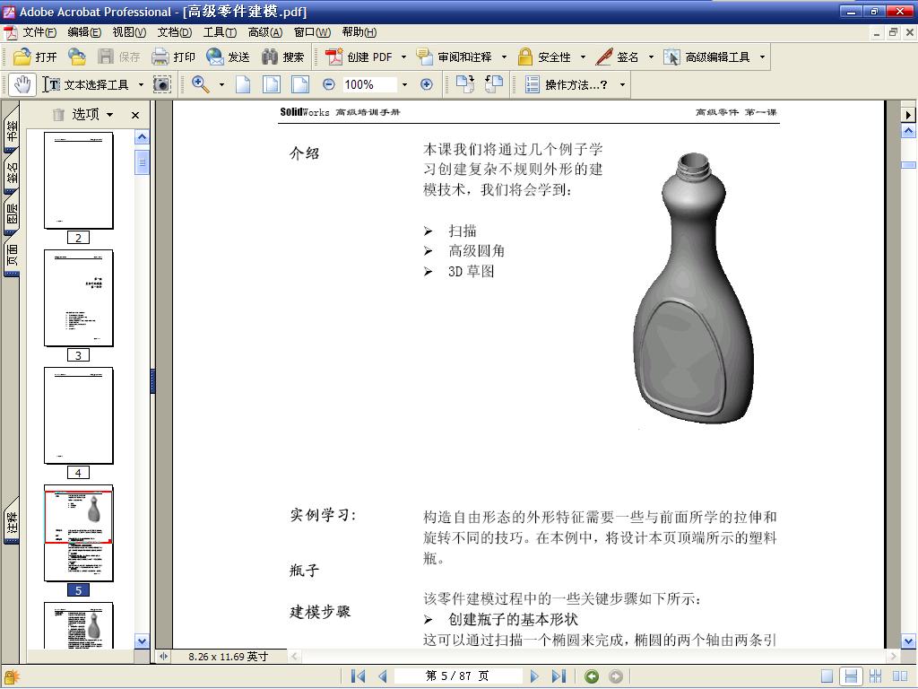This screenshot has height=689, width=918.
Task: Open the 文档(D) menu
Action: coord(174,32)
